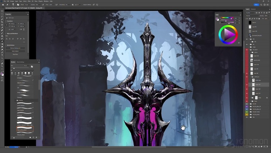Collapse the 07_sword layer group

tap(249, 50)
